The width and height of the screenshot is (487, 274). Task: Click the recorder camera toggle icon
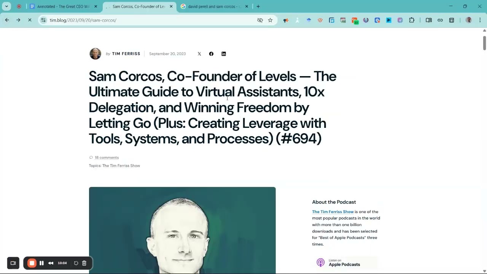pyautogui.click(x=13, y=263)
